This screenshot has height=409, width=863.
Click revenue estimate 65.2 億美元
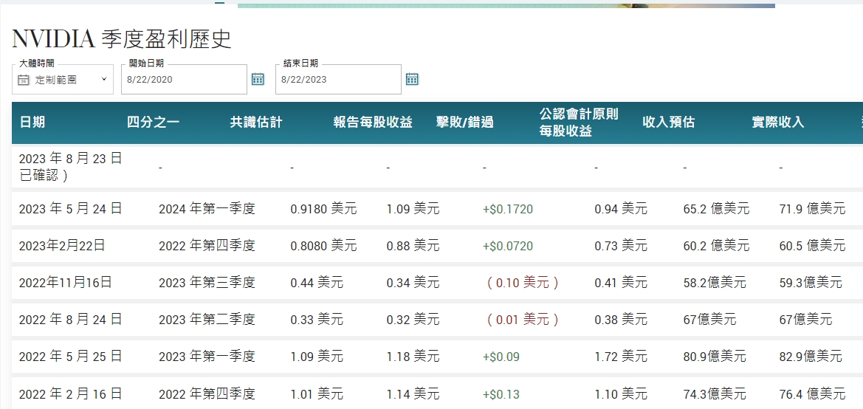tap(716, 209)
